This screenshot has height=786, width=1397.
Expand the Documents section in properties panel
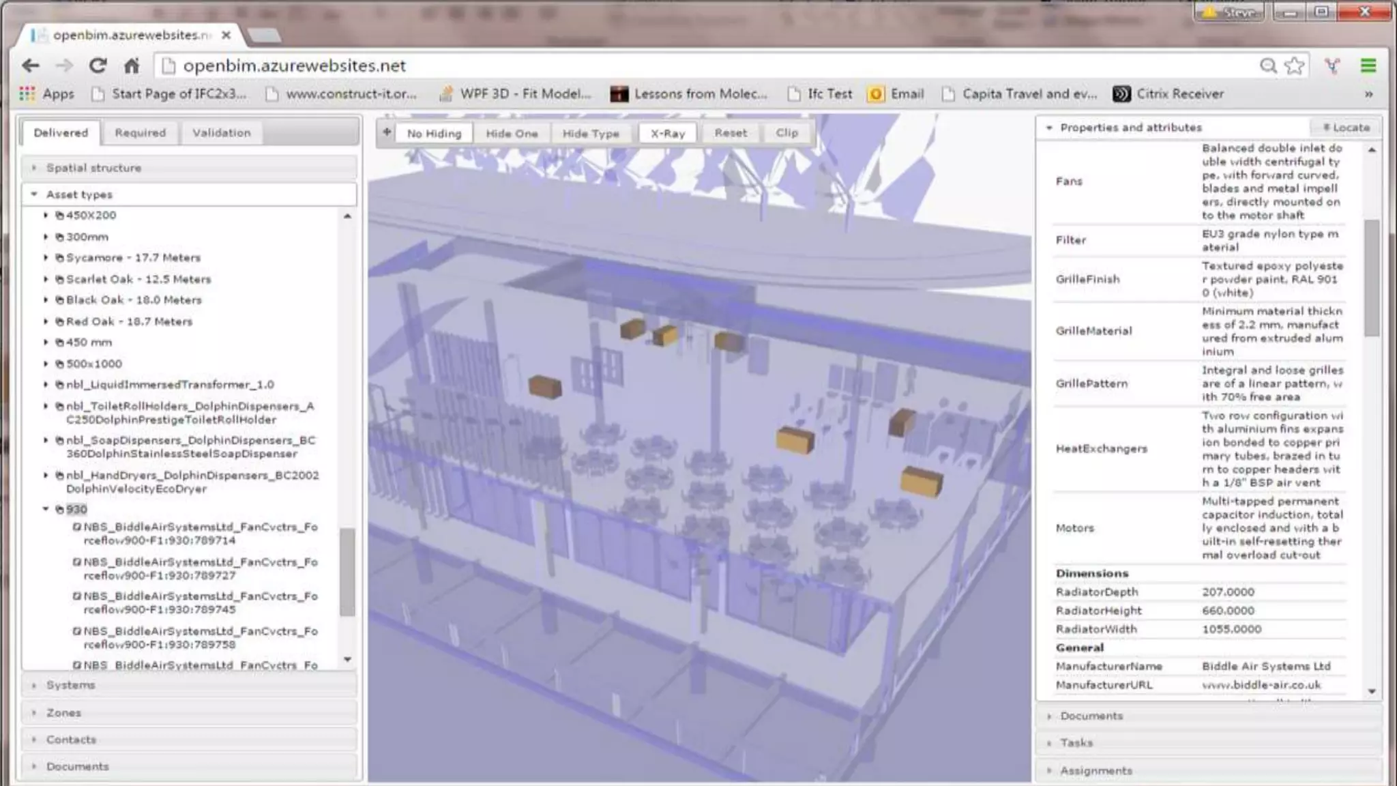coord(1091,716)
